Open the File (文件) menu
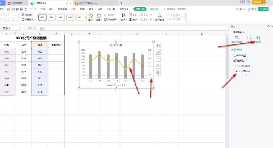Screen dimensions: 273x148 (x=2, y=9)
